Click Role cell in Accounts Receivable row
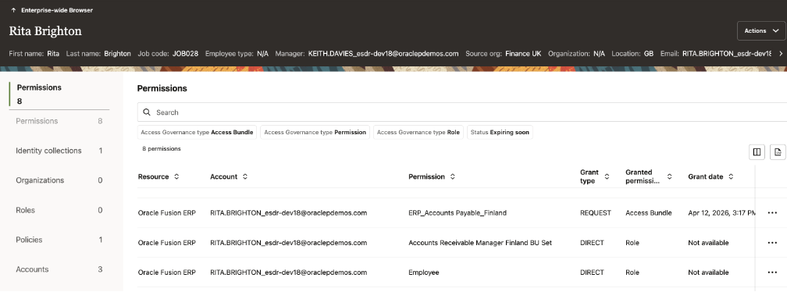Screen dimensions: 787x292 632,243
